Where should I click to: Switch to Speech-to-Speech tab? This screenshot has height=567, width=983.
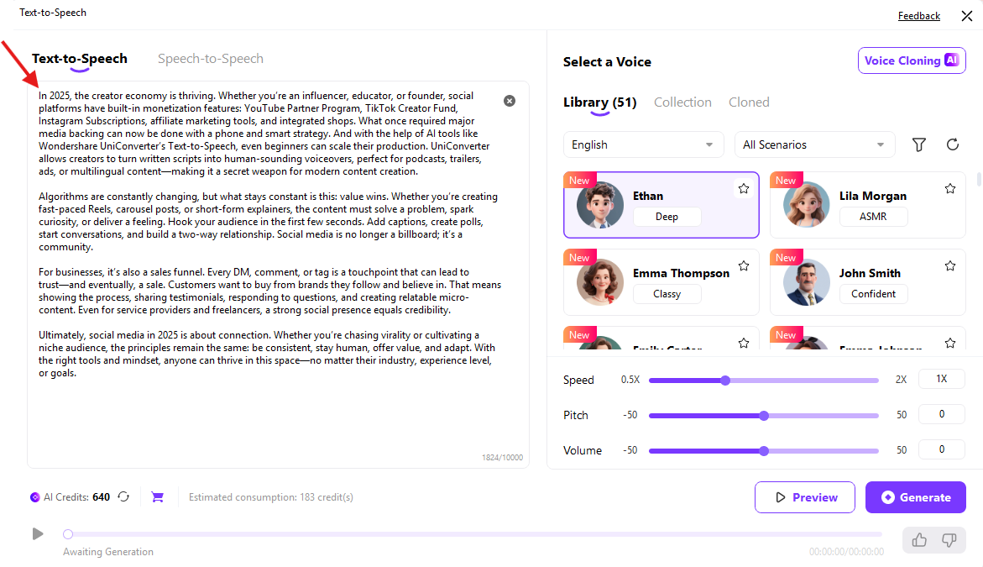click(211, 58)
